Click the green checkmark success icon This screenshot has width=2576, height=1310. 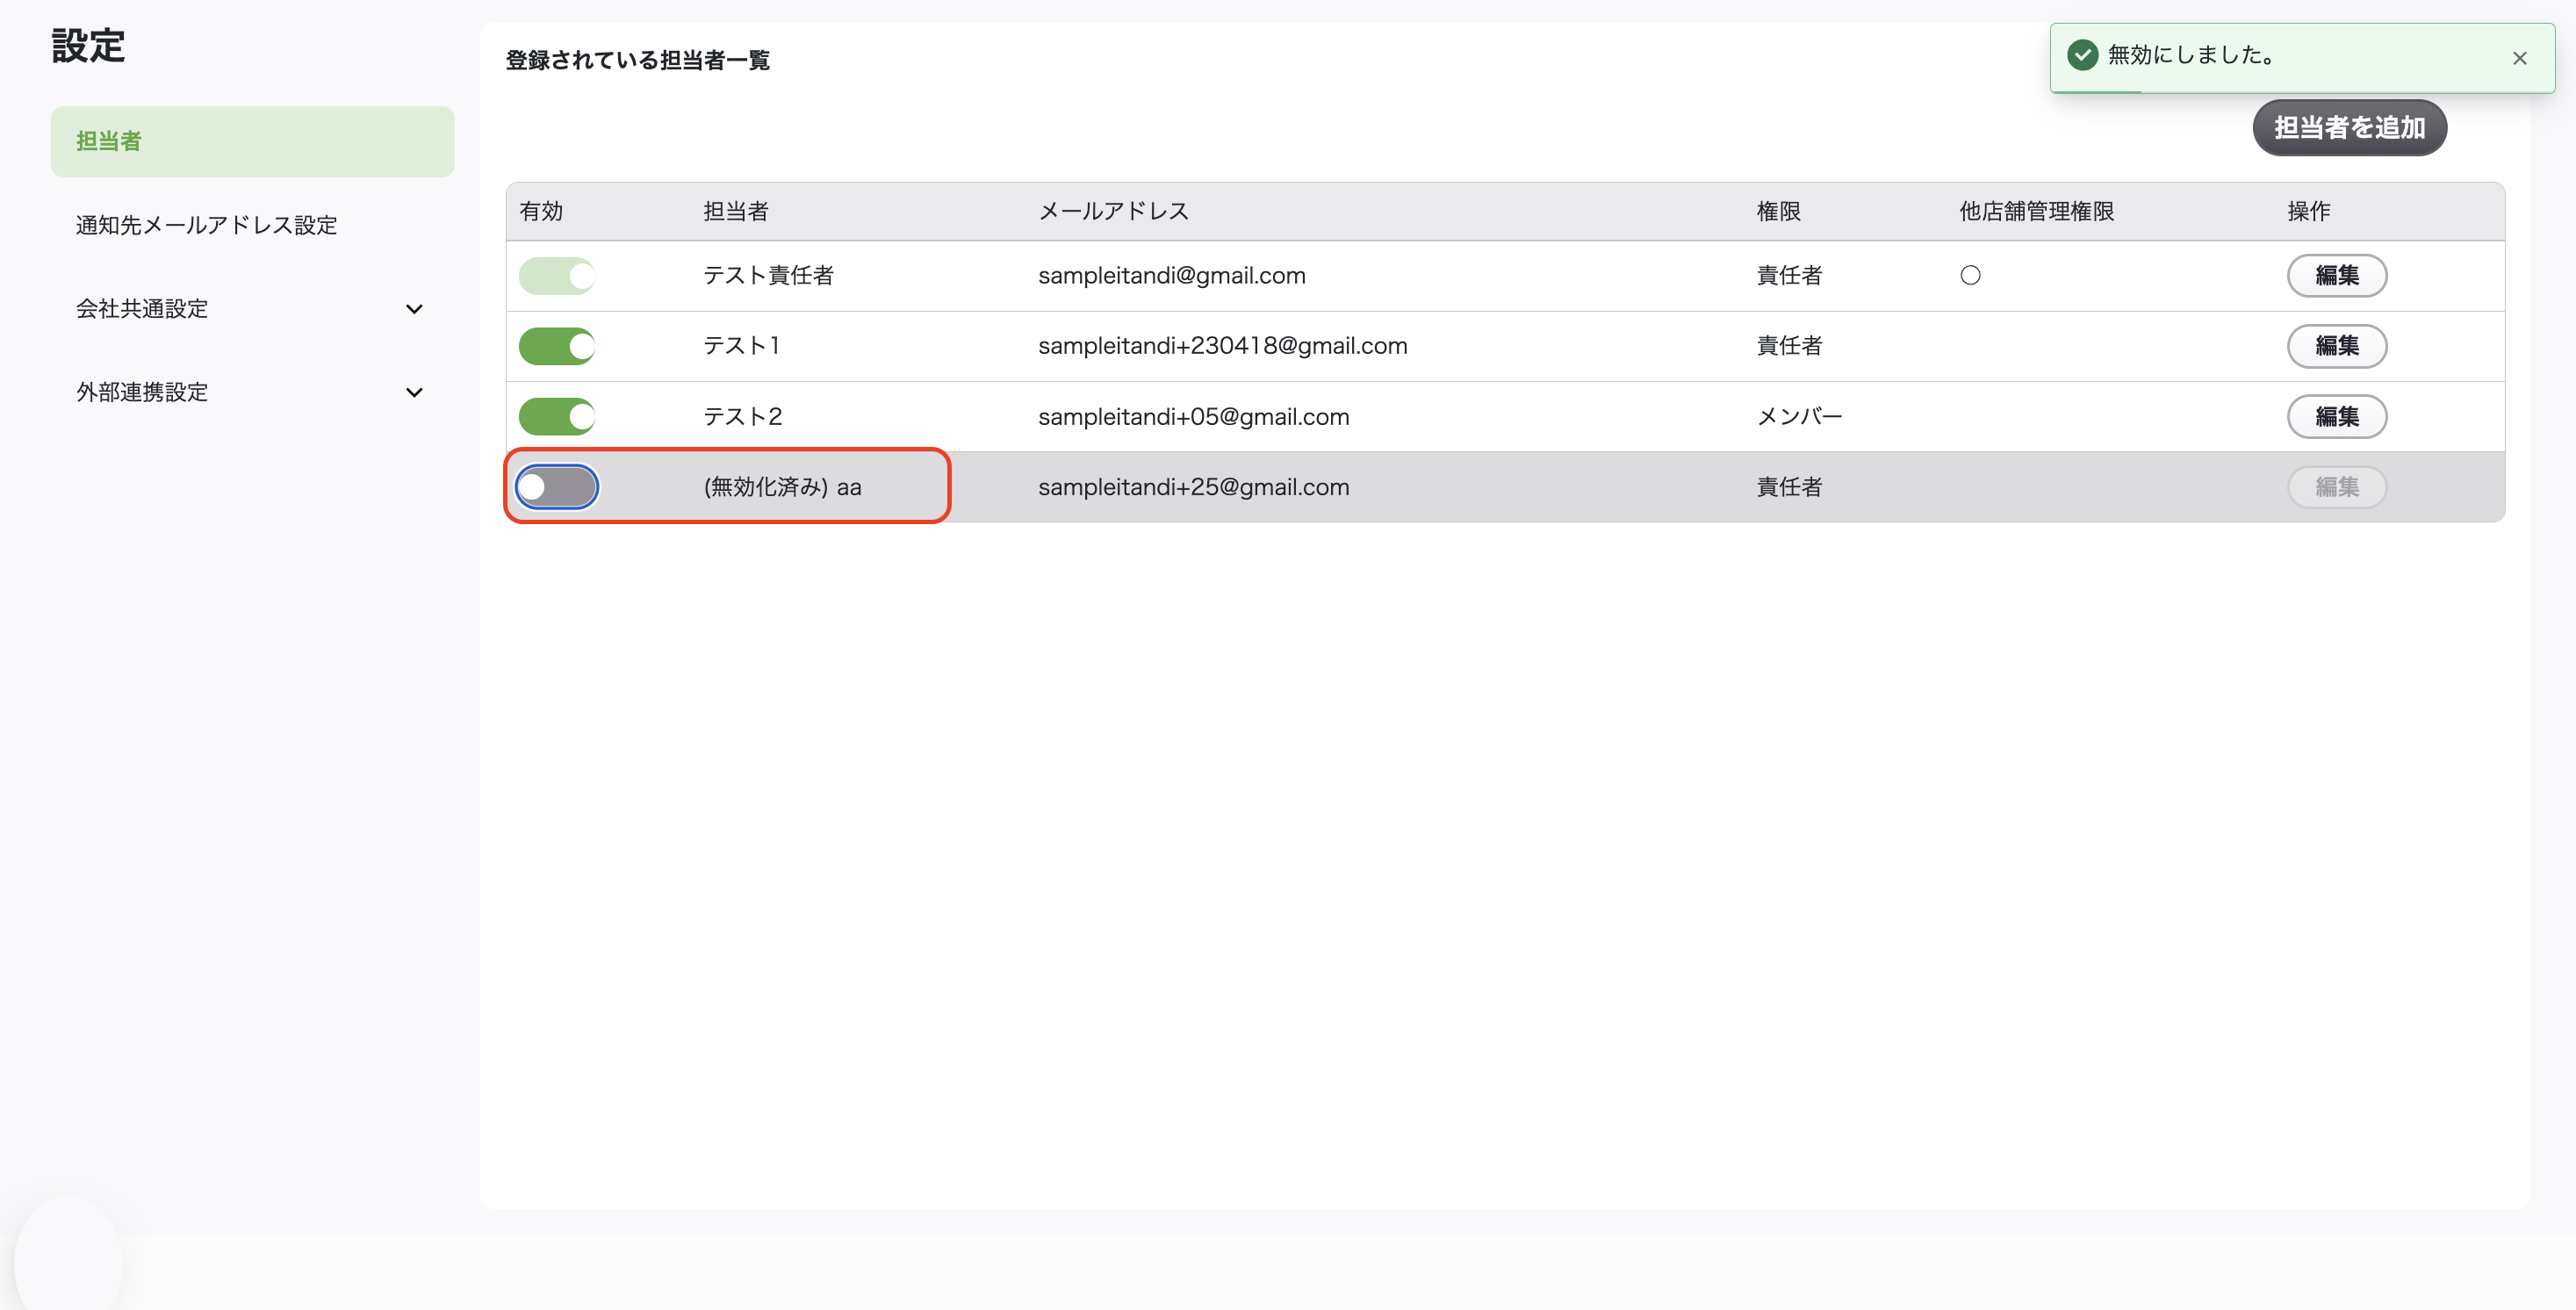(x=2082, y=55)
